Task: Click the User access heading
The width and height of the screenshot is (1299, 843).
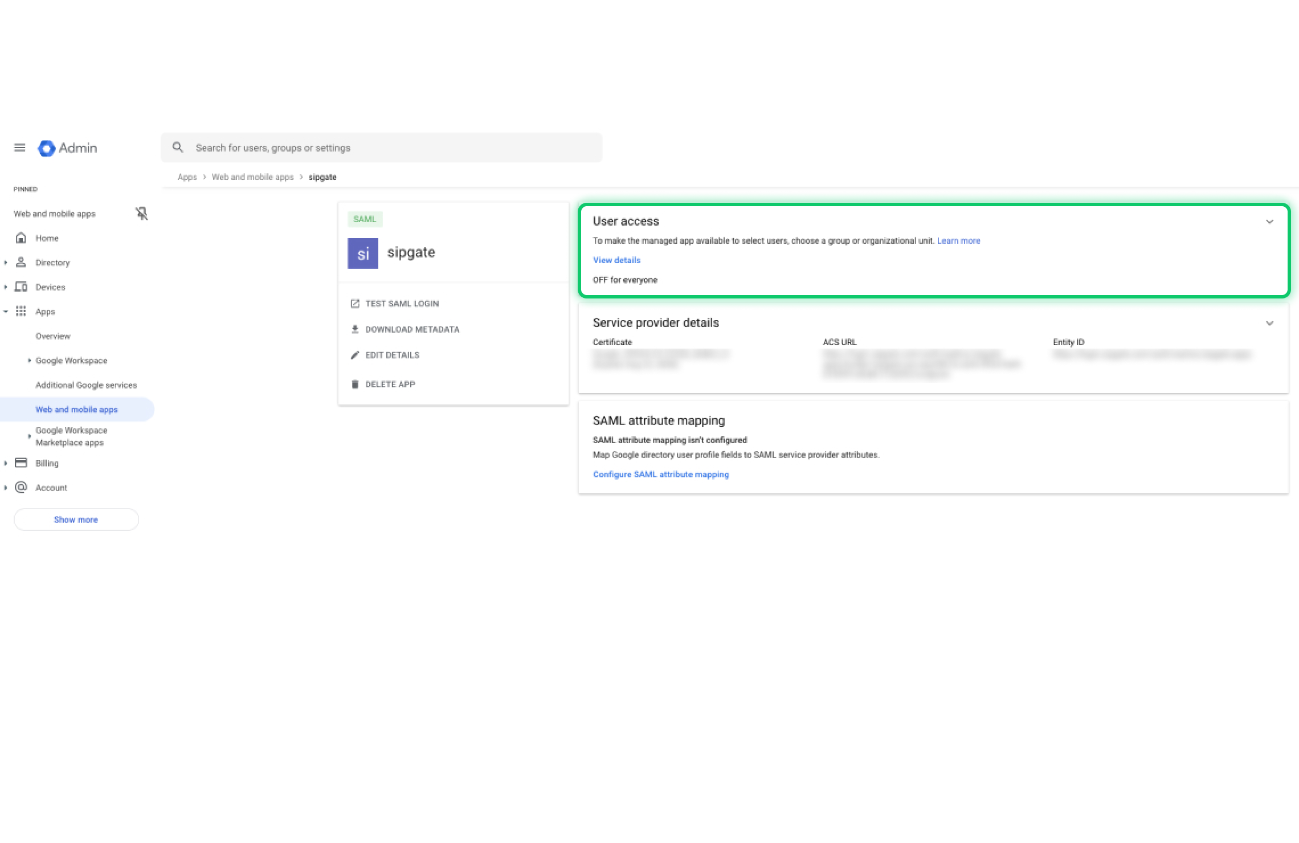Action: click(x=626, y=221)
